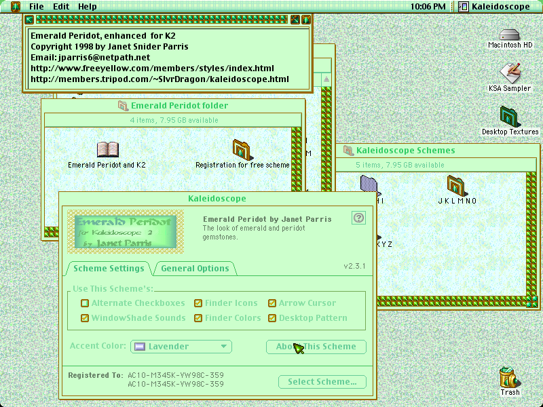543x407 pixels.
Task: Click the About This Scheme button
Action: coord(316,347)
